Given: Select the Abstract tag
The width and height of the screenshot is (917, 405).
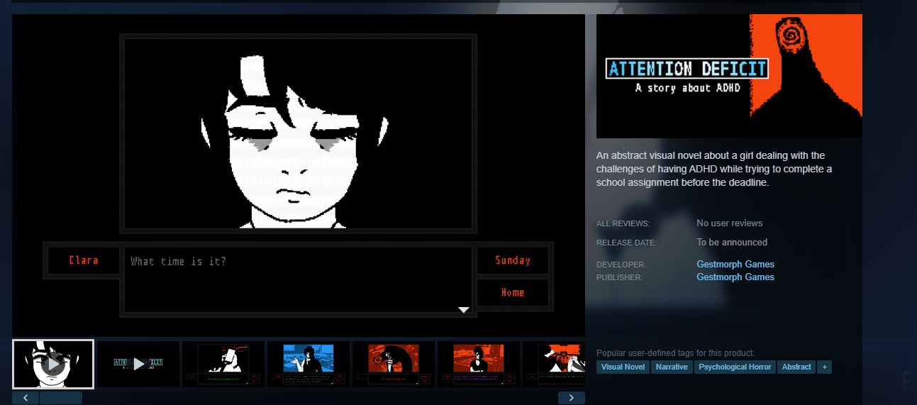Looking at the screenshot, I should (x=796, y=367).
